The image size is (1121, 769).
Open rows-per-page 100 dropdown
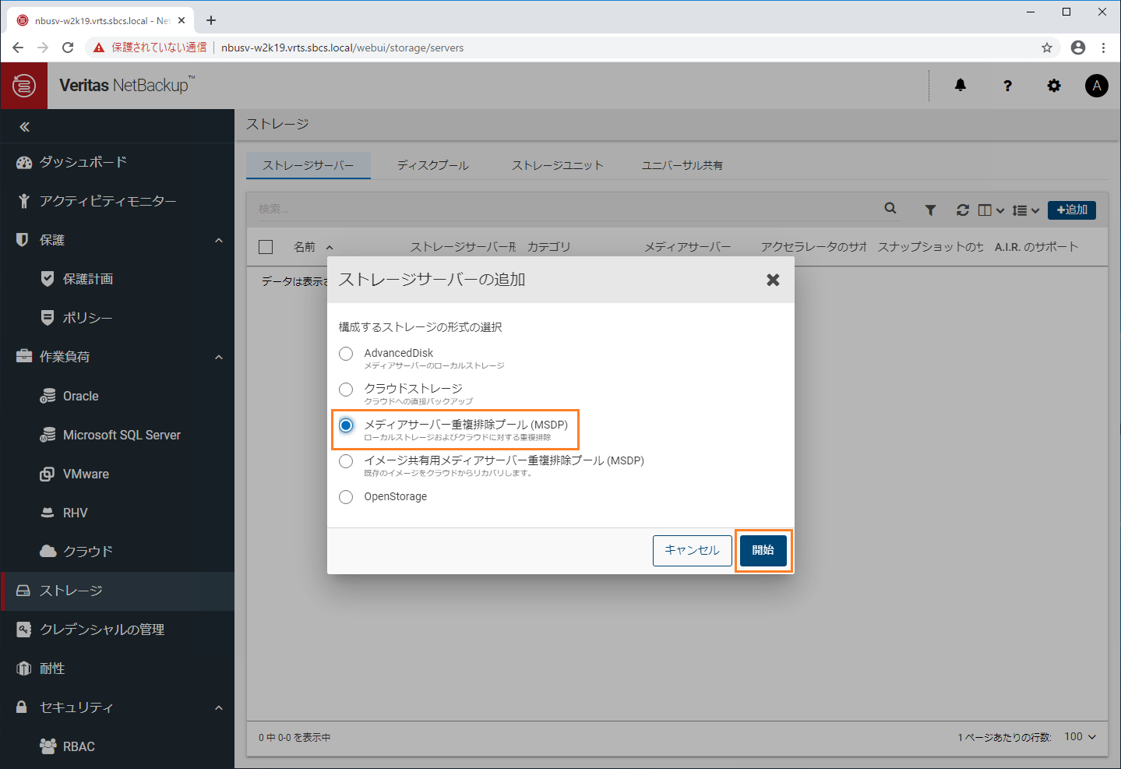[1080, 736]
